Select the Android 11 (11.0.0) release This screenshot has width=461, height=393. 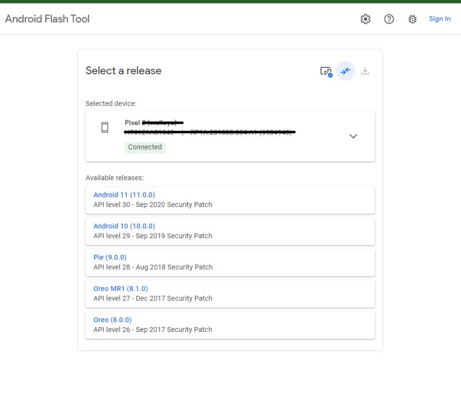[x=230, y=200]
